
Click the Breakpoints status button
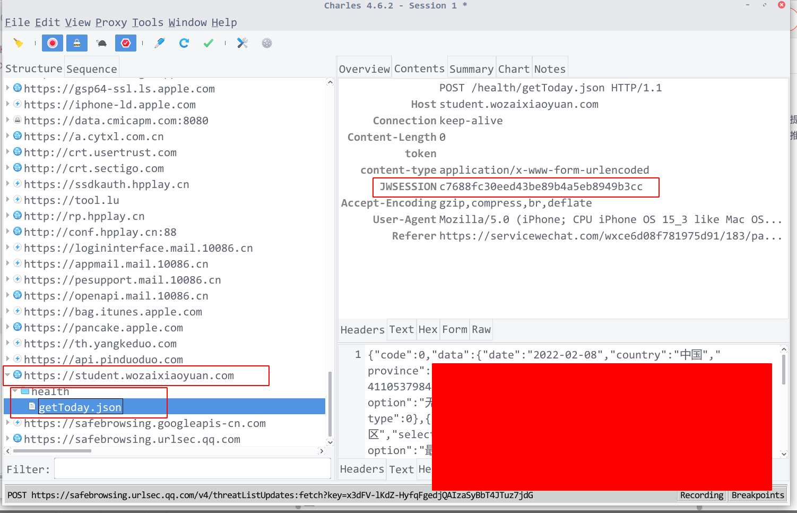(x=758, y=495)
